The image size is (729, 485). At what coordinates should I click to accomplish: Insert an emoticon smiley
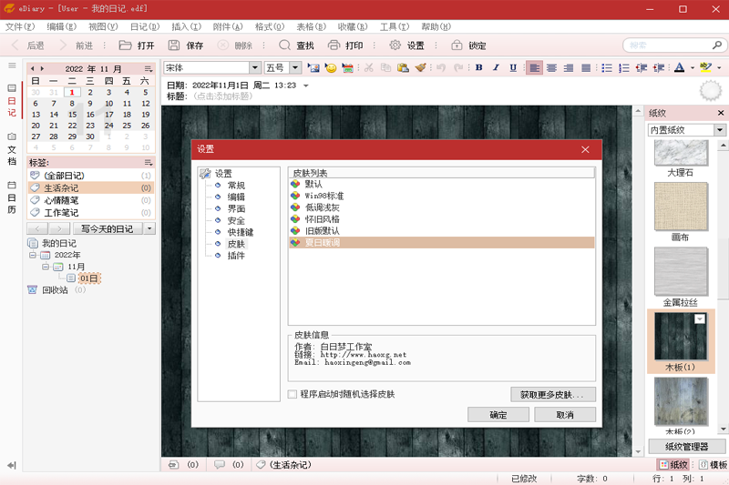(x=331, y=67)
